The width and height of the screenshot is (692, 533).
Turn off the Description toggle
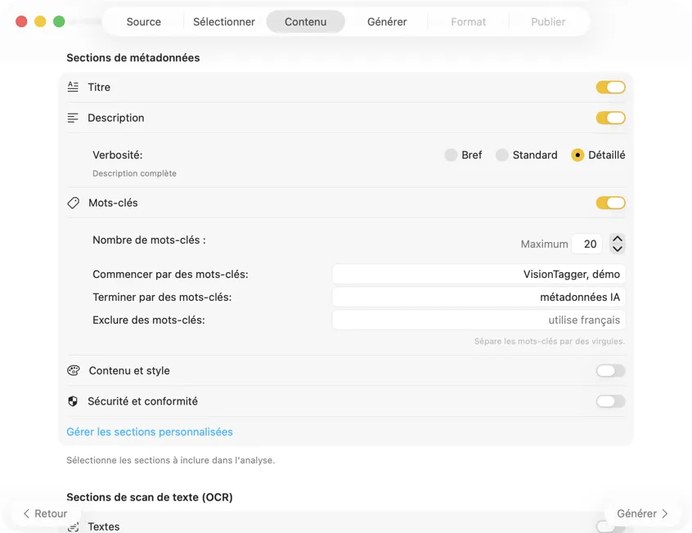(x=611, y=118)
